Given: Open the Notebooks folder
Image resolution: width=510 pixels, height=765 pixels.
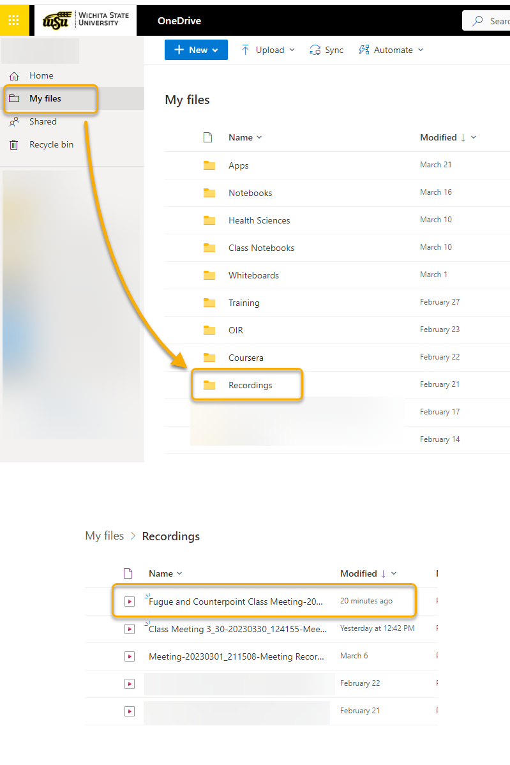Looking at the screenshot, I should [x=250, y=193].
